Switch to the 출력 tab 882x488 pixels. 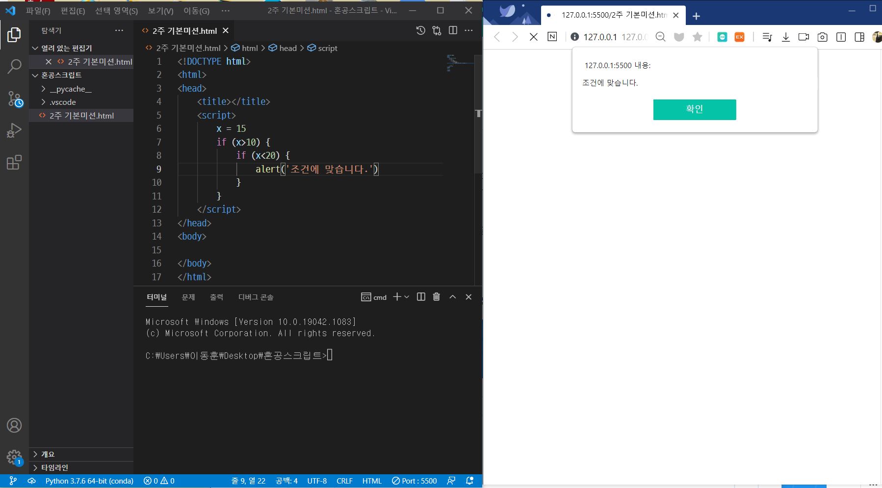tap(216, 297)
